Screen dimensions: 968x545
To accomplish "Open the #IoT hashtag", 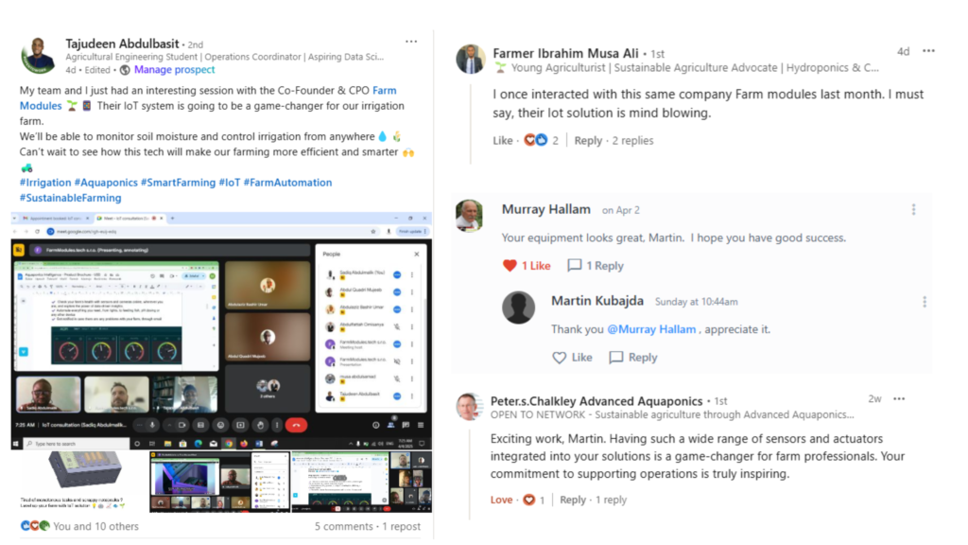I will [x=229, y=183].
